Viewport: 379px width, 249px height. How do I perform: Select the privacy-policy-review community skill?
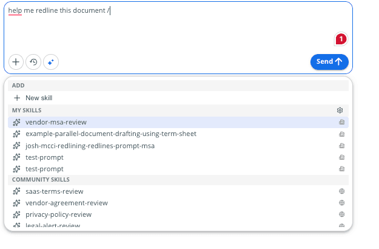tap(178, 214)
